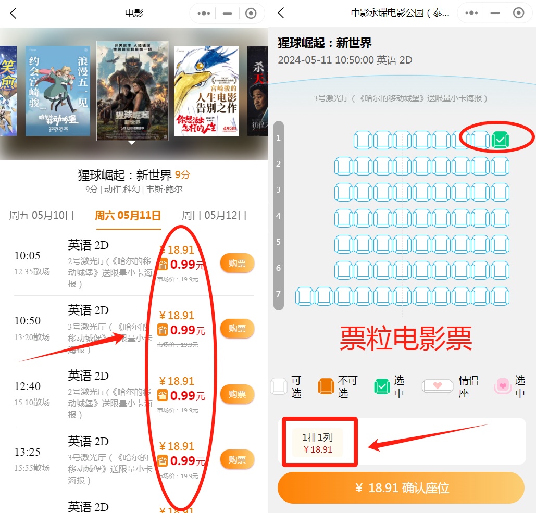Confirm seat with ￥18.91 确认座位 button

coord(401,487)
